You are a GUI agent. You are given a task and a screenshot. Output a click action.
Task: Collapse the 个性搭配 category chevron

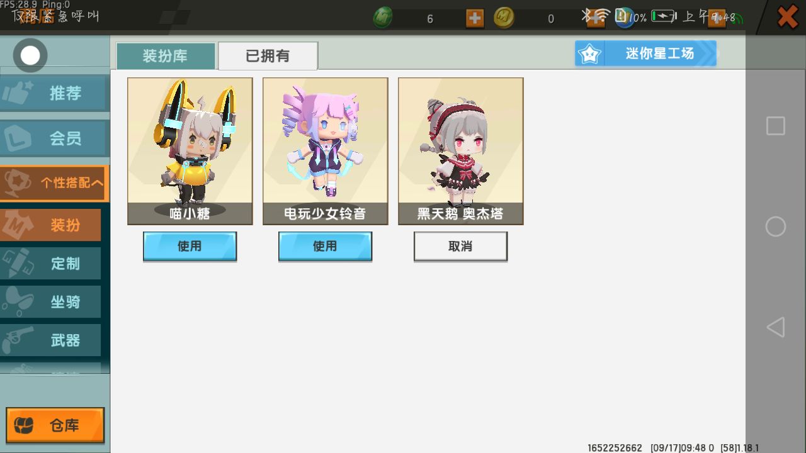97,183
